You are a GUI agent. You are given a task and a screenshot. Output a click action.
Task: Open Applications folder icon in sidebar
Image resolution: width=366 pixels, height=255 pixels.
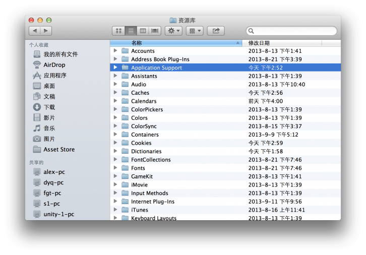pos(37,76)
